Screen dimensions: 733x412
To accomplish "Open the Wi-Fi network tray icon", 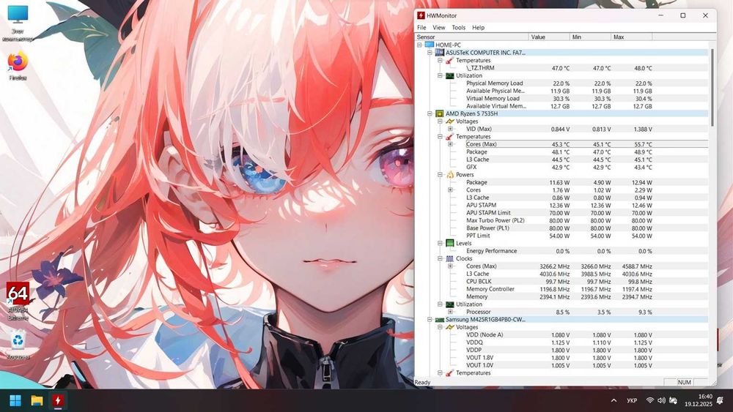I will 649,400.
